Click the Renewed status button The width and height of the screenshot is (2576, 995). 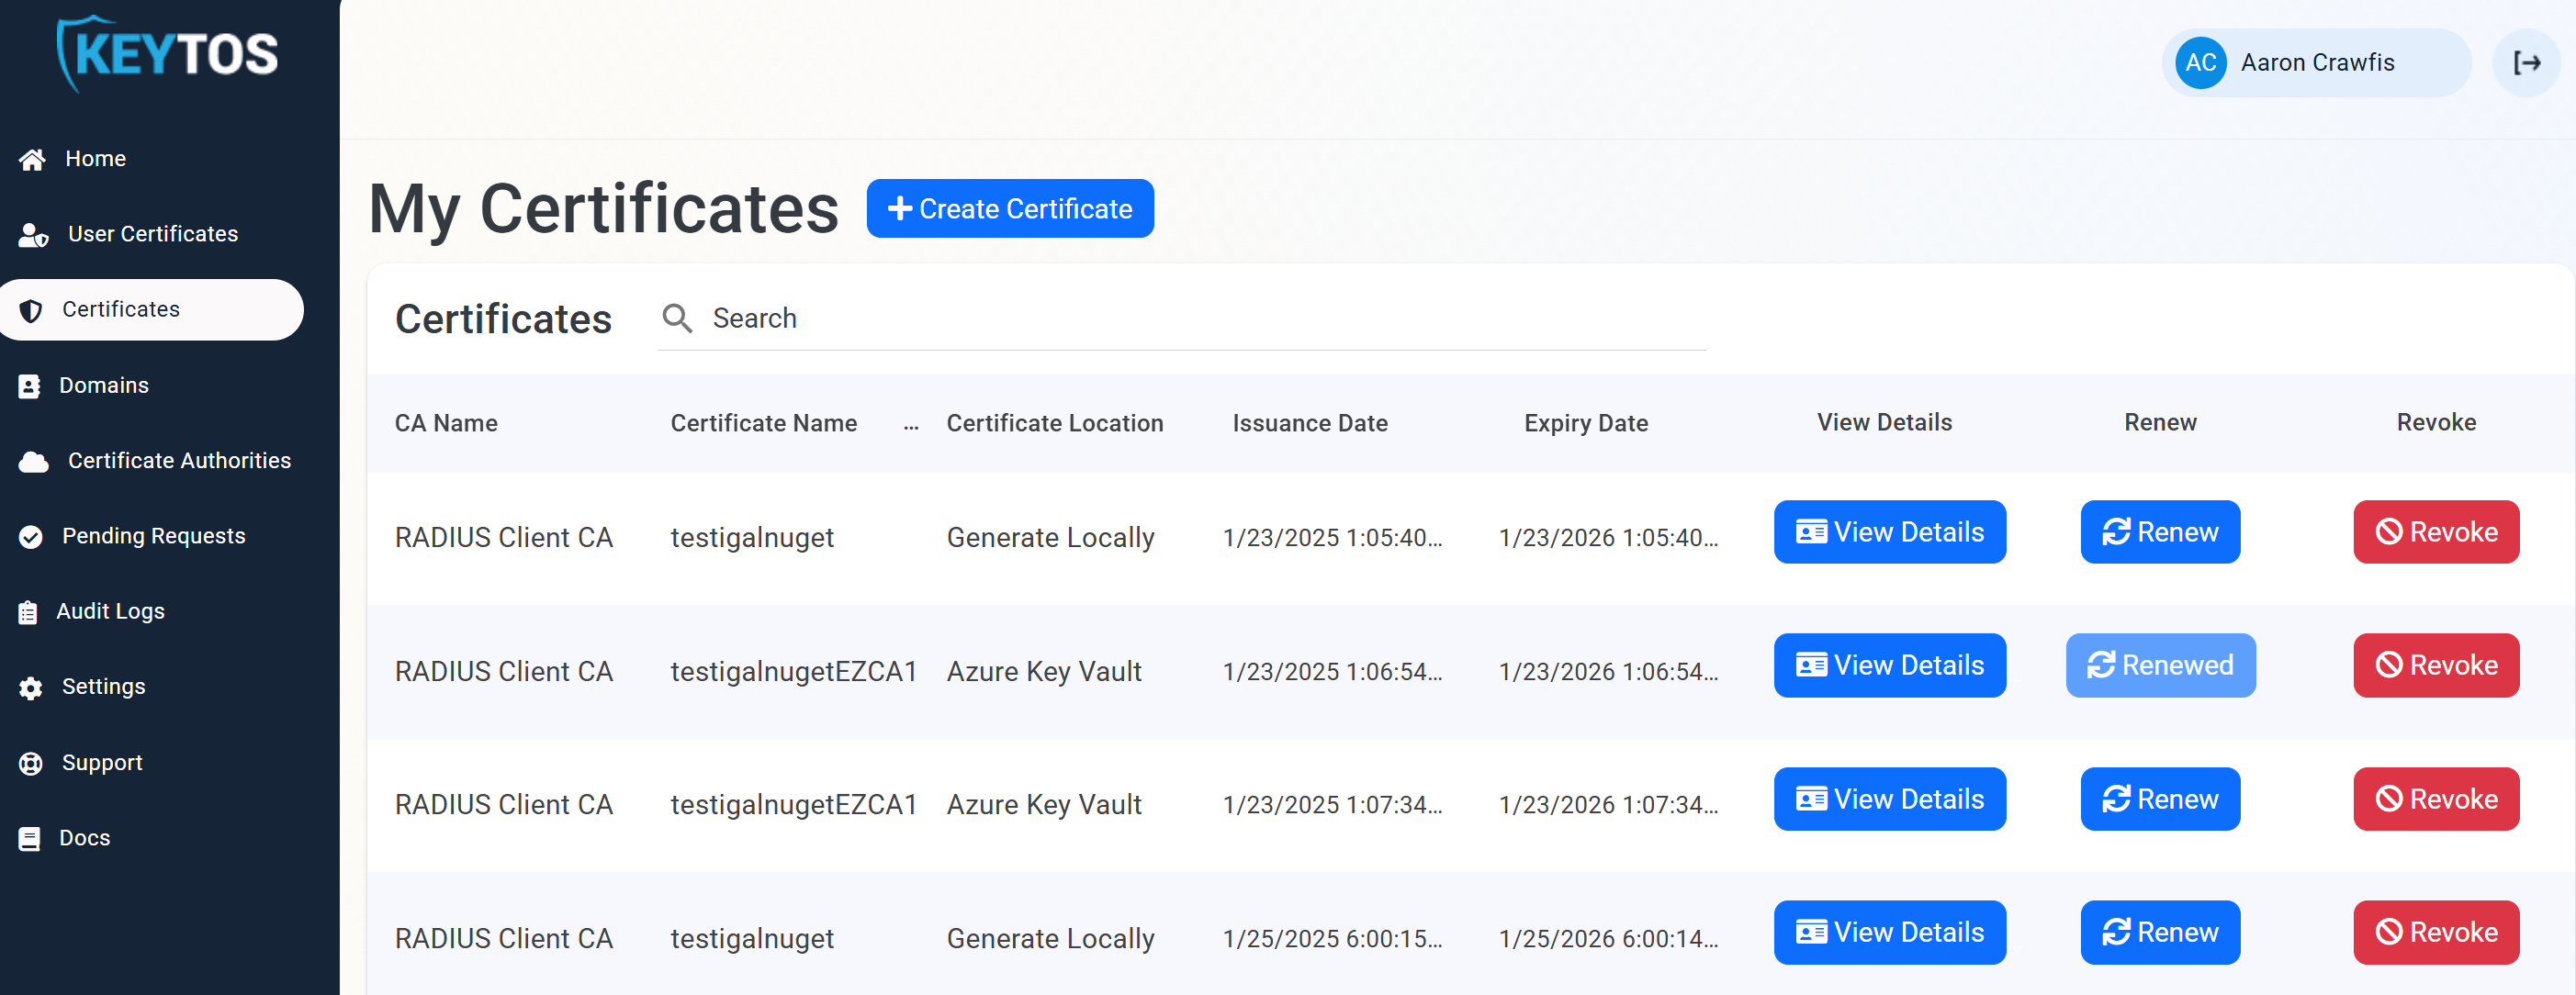click(x=2160, y=665)
